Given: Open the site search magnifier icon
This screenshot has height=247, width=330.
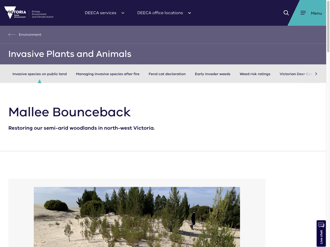Looking at the screenshot, I should (286, 13).
